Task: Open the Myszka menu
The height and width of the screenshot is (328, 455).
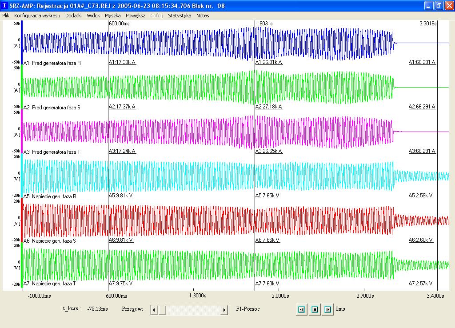Action: 112,16
